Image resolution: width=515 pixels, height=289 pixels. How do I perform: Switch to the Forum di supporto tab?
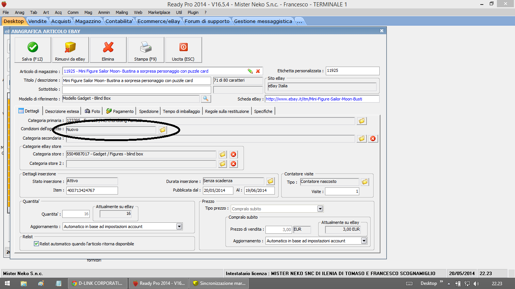[207, 21]
